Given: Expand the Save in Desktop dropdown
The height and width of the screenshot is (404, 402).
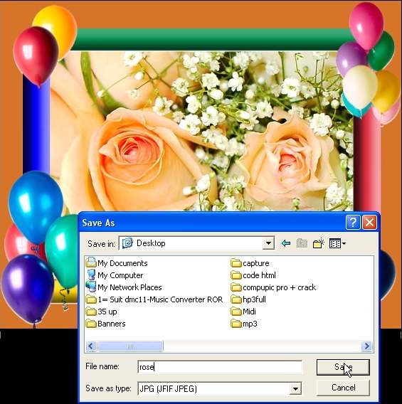Looking at the screenshot, I should [x=268, y=243].
